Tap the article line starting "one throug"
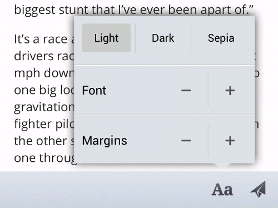This screenshot has width=278, height=208. [46, 159]
